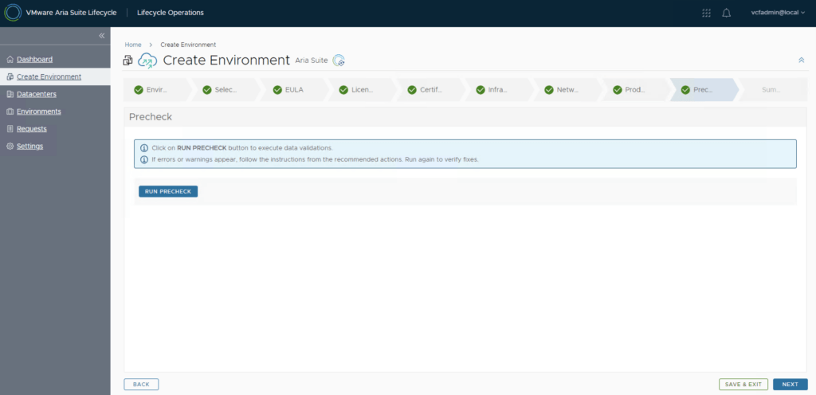Jump to the EULA wizard step
The image size is (816, 395).
[x=293, y=90]
